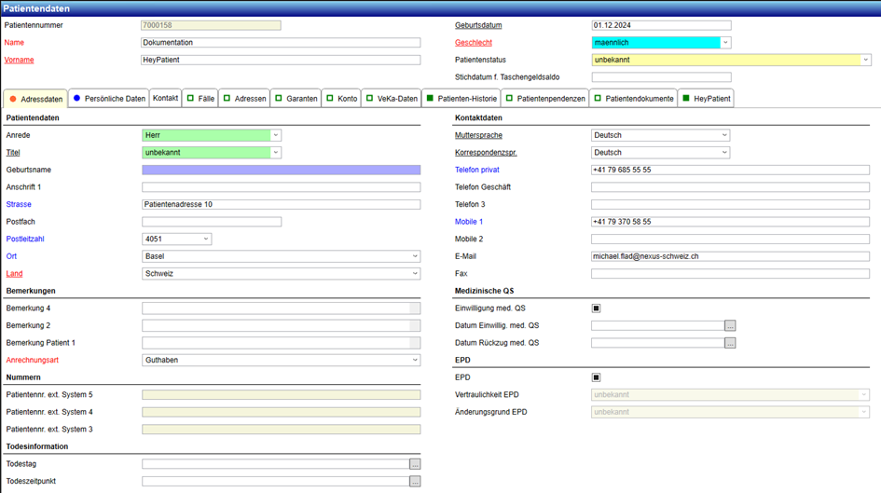881x493 pixels.
Task: Click the Muttersprache label link
Action: pyautogui.click(x=478, y=135)
